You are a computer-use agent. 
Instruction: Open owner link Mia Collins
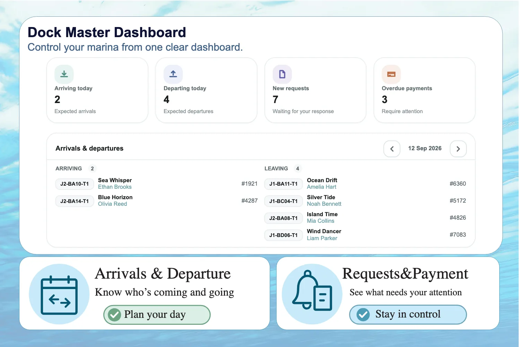(x=321, y=221)
